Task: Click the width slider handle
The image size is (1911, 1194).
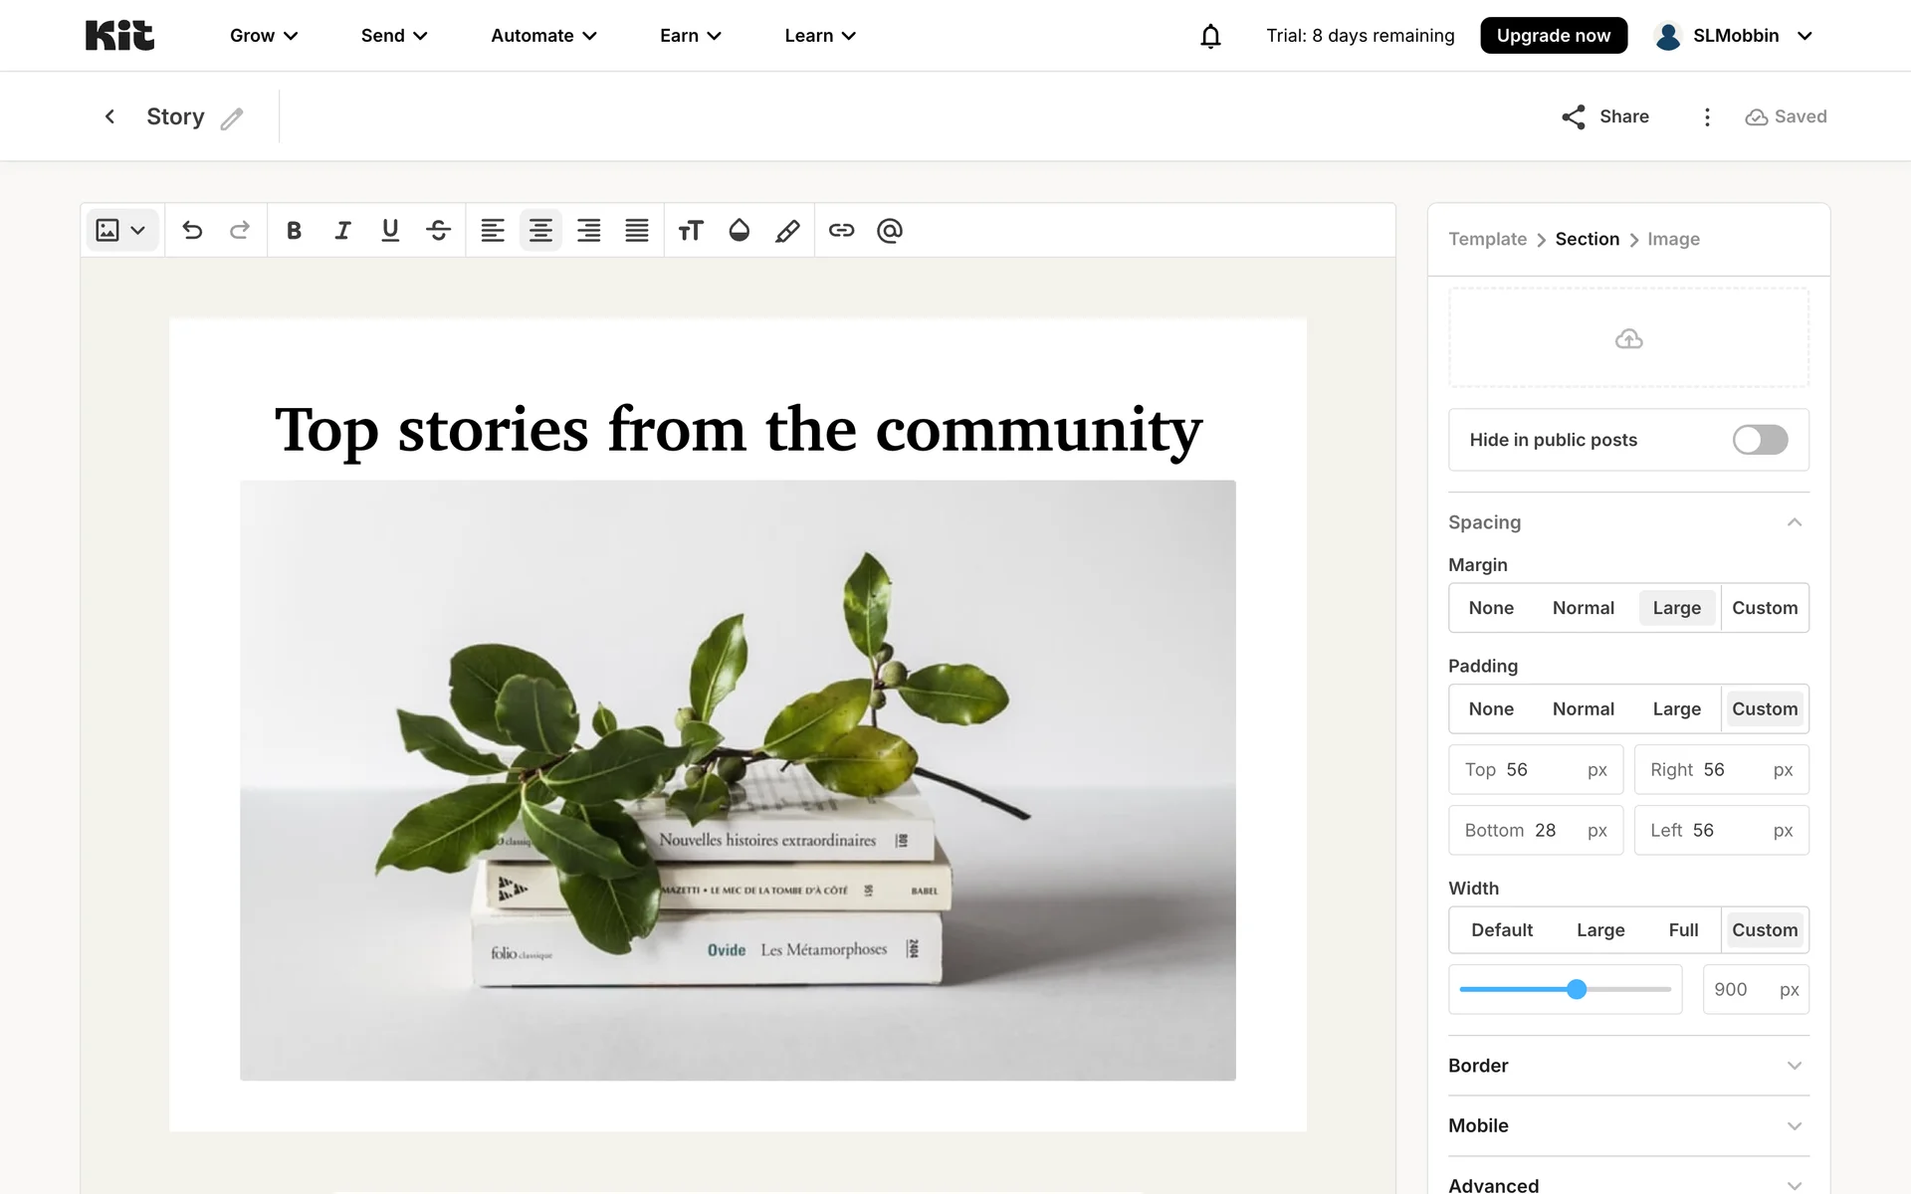Action: (1577, 989)
